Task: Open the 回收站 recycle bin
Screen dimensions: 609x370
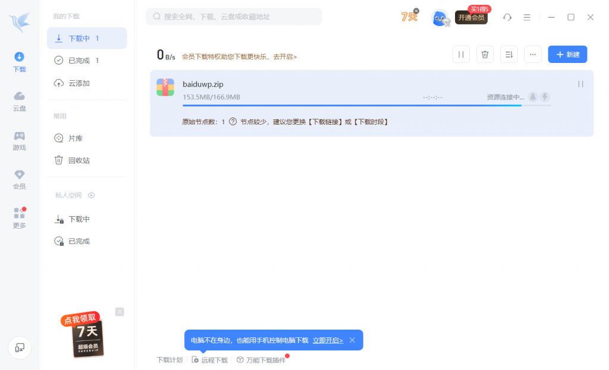Action: 87,160
